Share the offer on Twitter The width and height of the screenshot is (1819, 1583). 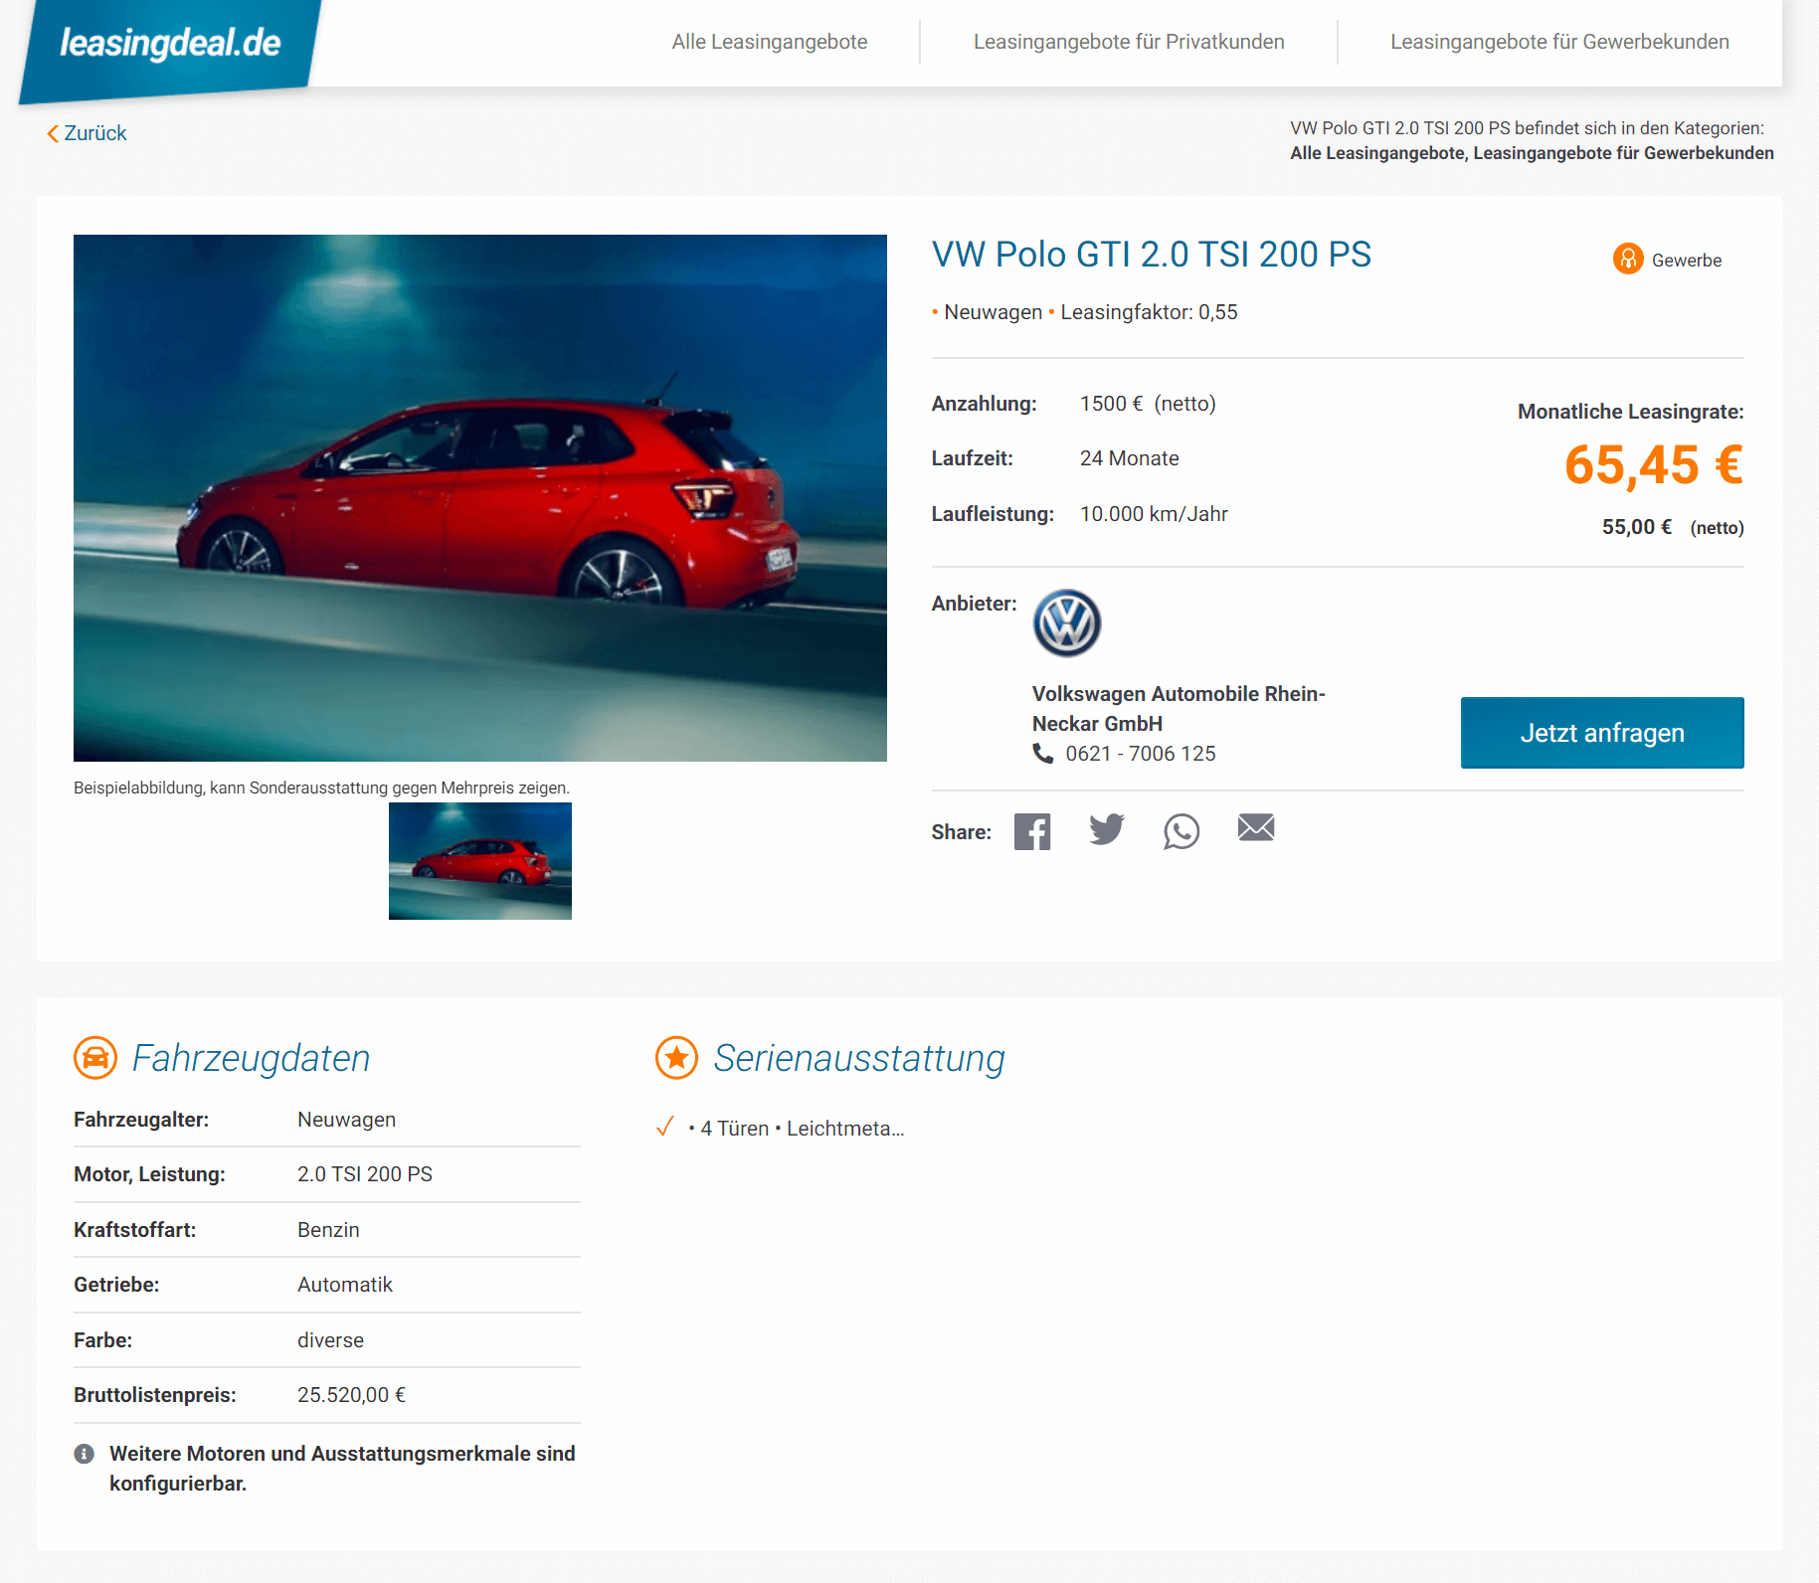tap(1106, 829)
